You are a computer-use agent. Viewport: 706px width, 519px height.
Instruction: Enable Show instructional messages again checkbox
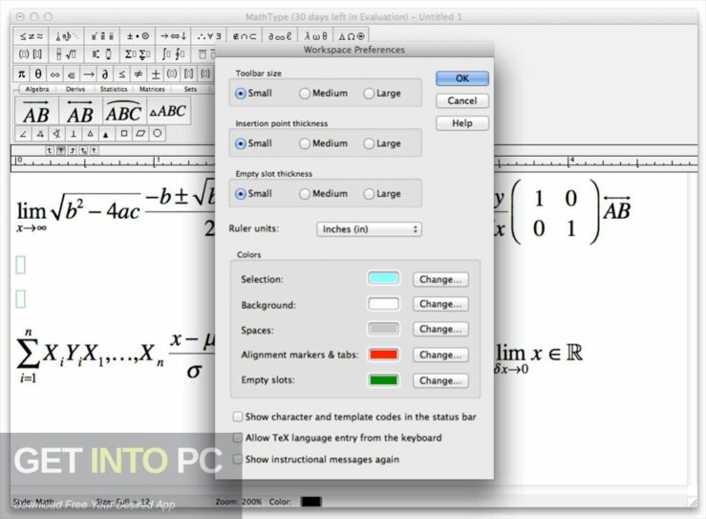238,459
